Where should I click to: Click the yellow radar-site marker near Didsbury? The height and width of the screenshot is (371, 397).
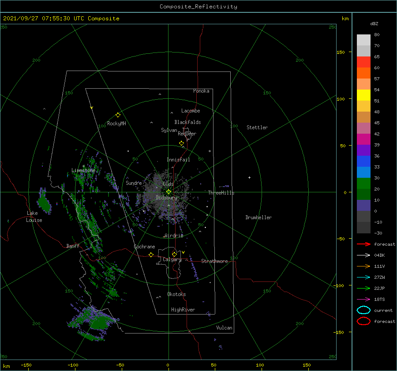click(169, 192)
